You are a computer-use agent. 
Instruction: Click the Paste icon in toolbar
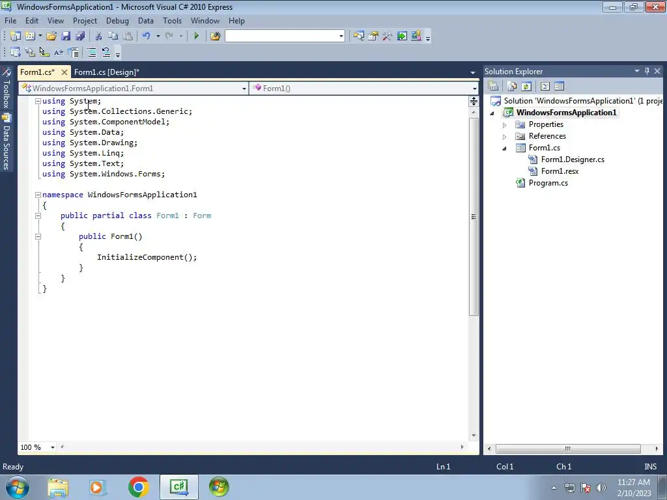point(127,36)
